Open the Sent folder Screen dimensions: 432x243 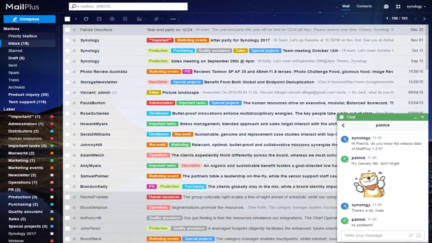[13, 66]
